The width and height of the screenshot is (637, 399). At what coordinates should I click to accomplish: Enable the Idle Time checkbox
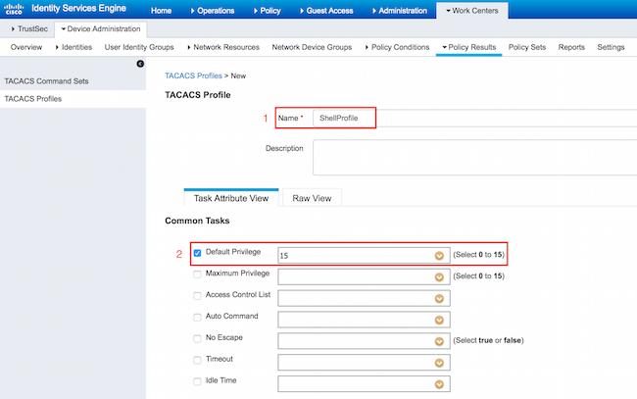point(197,381)
